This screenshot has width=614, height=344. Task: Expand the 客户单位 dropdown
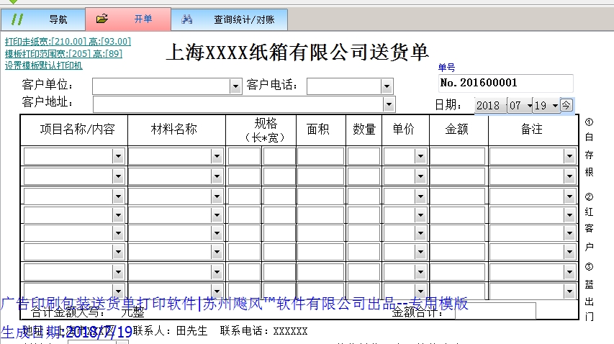[235, 86]
